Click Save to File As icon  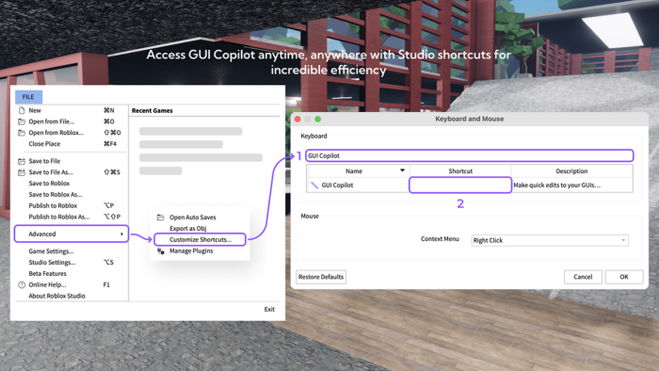point(22,172)
